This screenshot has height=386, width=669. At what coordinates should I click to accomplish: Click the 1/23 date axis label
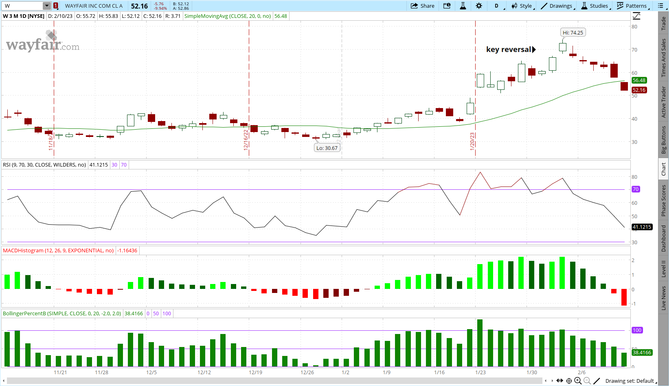coord(480,372)
